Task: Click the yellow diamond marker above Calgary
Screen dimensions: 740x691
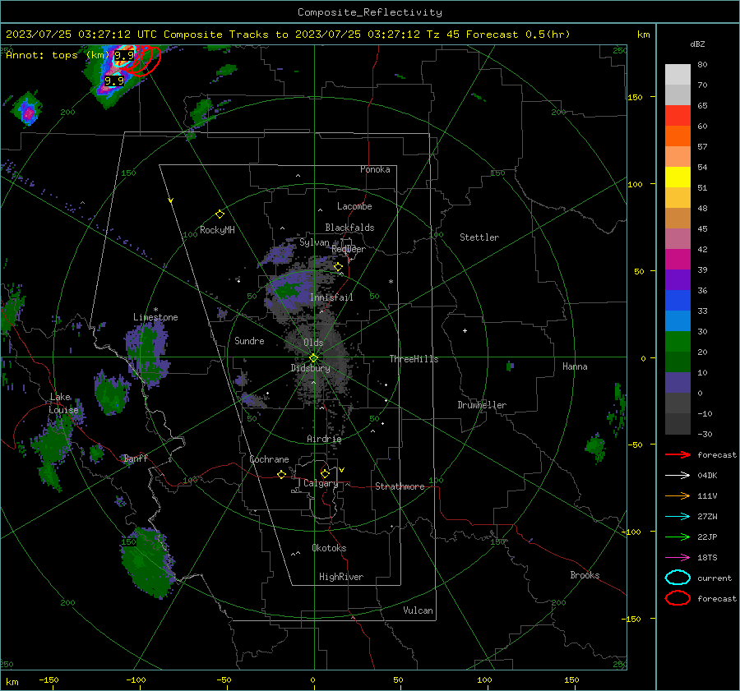Action: coord(325,473)
